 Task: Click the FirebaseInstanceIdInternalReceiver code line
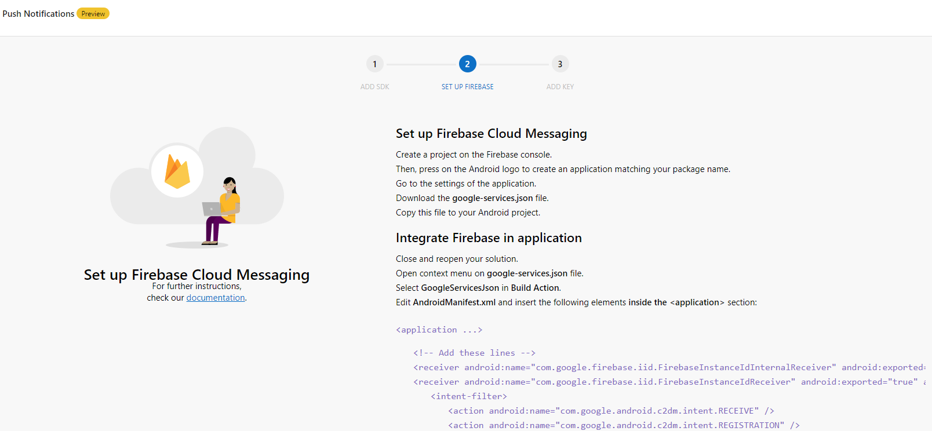(669, 367)
